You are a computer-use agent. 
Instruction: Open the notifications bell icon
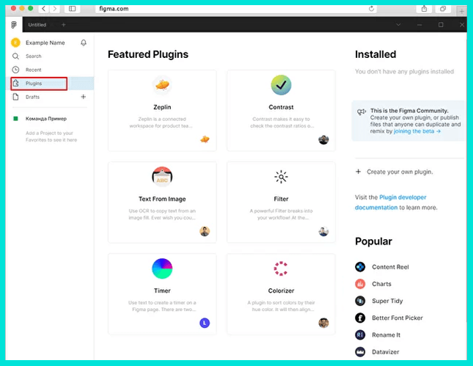[x=84, y=43]
